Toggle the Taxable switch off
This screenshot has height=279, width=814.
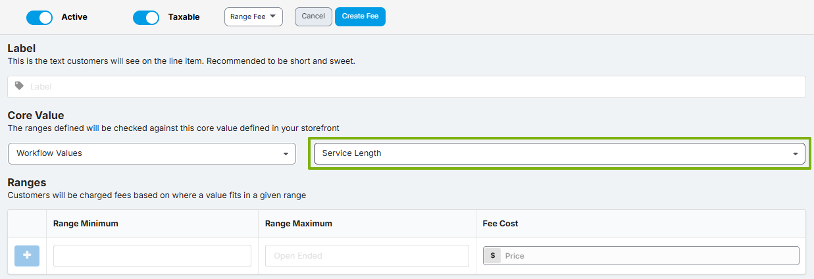[146, 18]
